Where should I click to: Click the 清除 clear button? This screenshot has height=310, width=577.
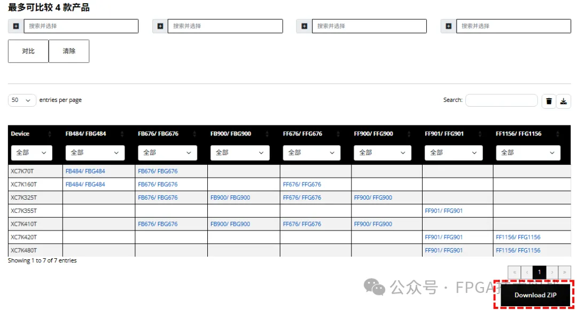tap(69, 51)
